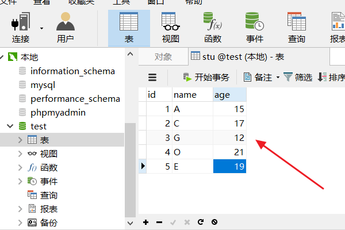
Task: Click the 备份 tape icon in tree
Action: tap(32, 223)
